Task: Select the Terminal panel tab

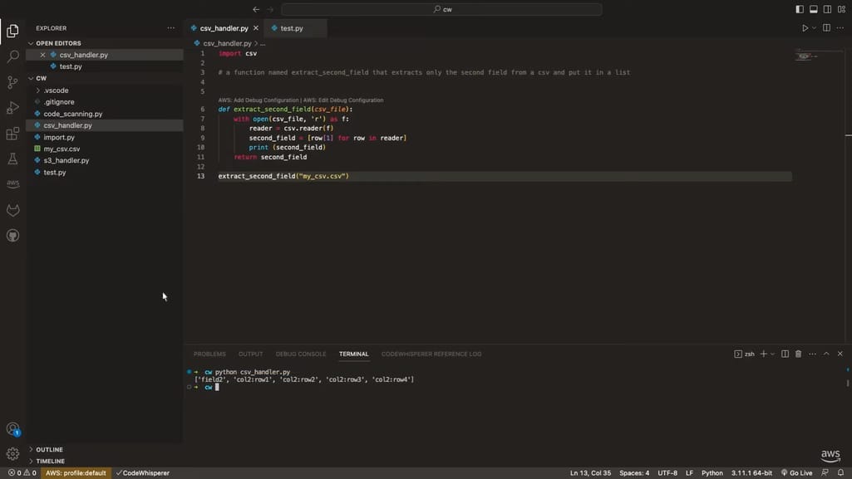Action: 354,354
